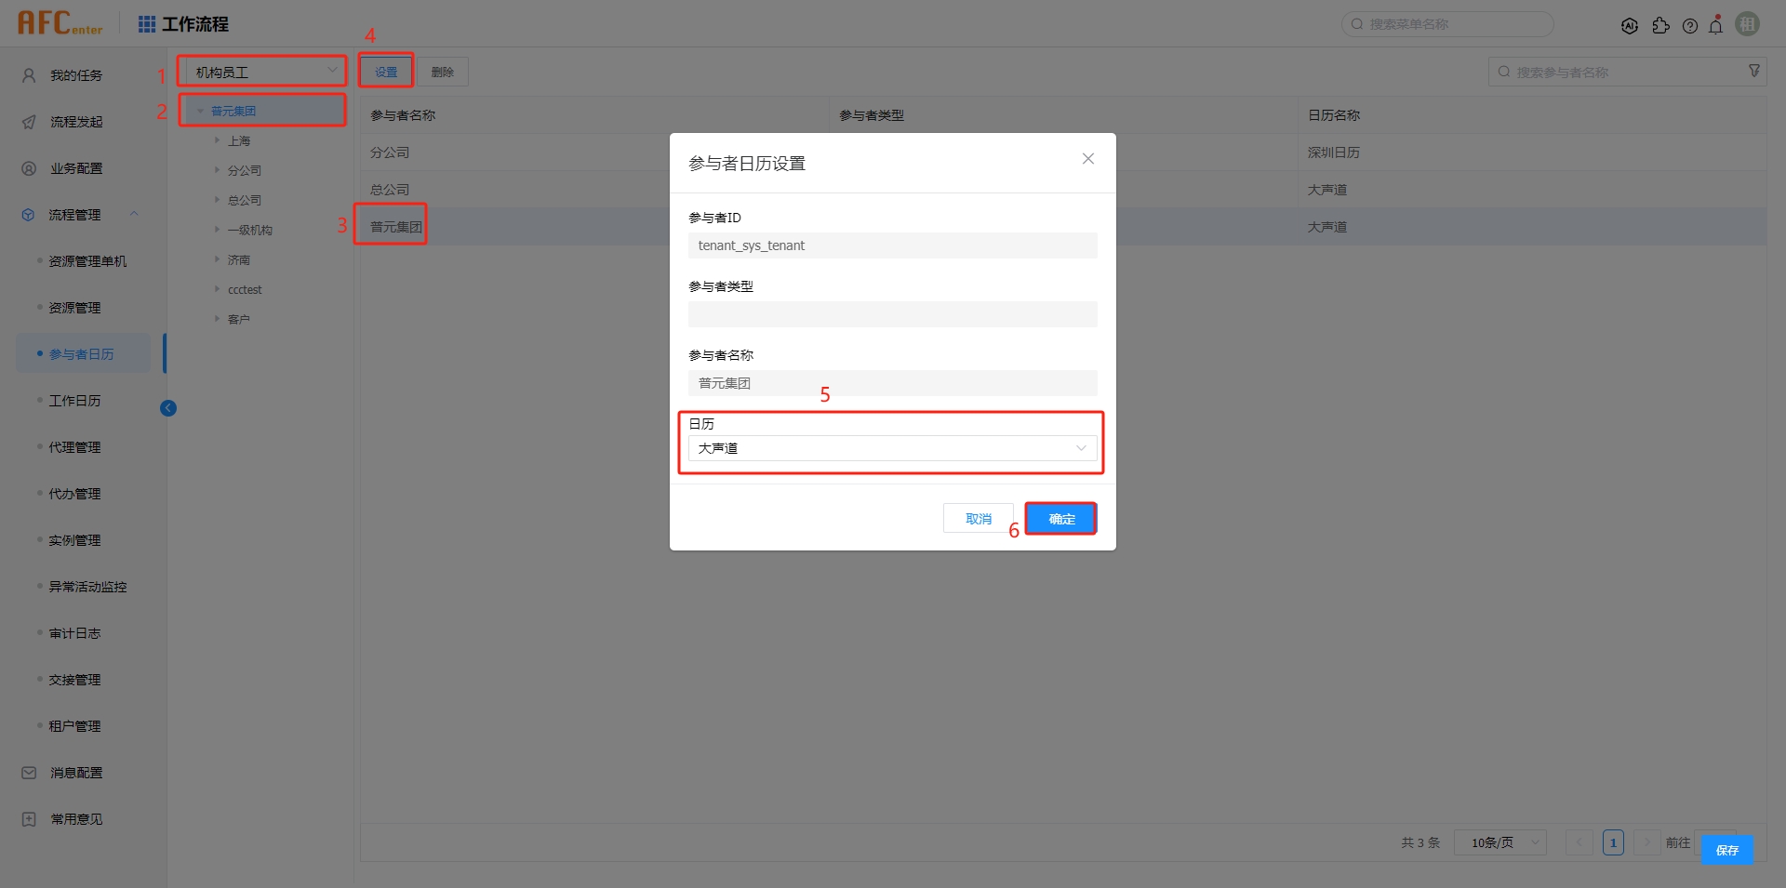Open the user avatar menu
Screen dimensions: 1786x888
coord(1748,24)
